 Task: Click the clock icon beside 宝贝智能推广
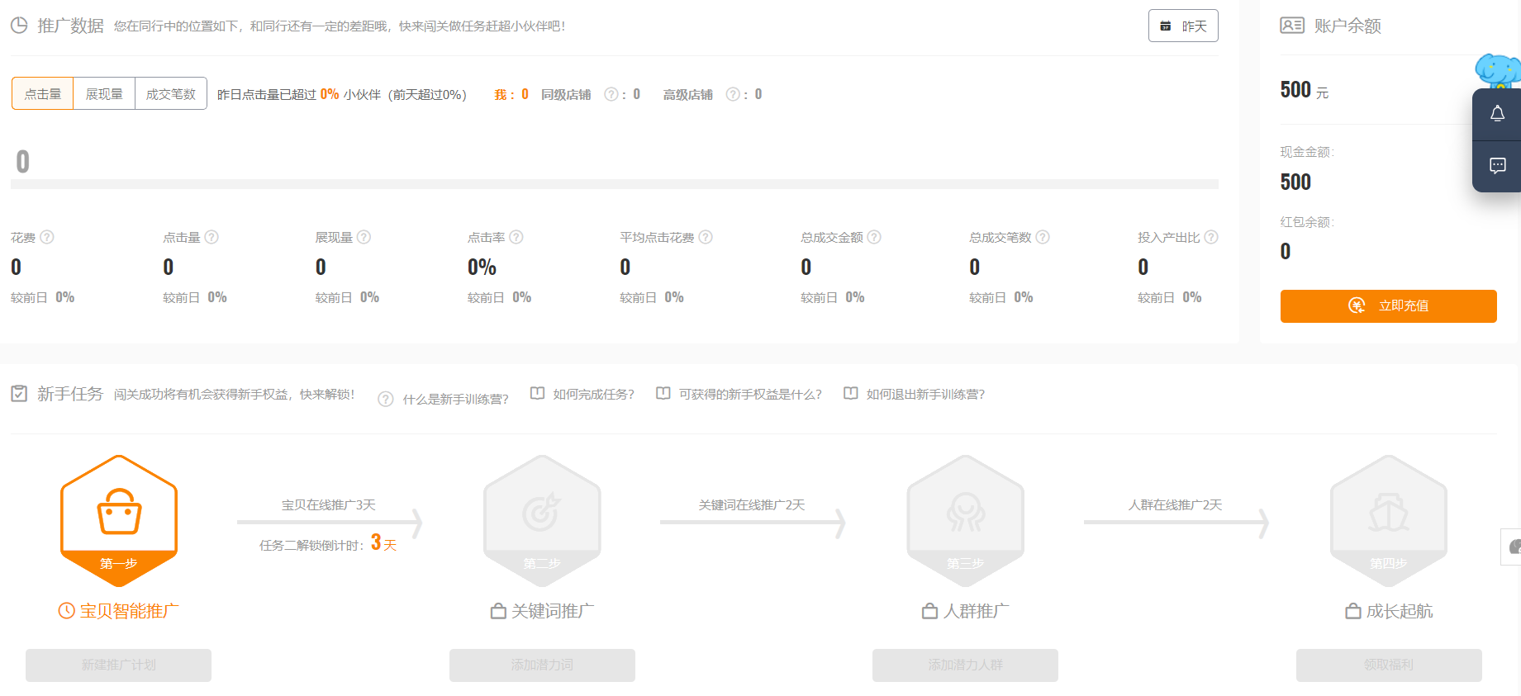click(x=67, y=611)
